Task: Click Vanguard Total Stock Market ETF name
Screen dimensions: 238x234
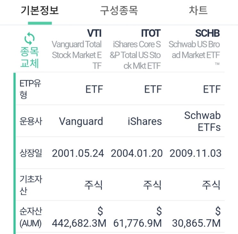Action: click(77, 55)
